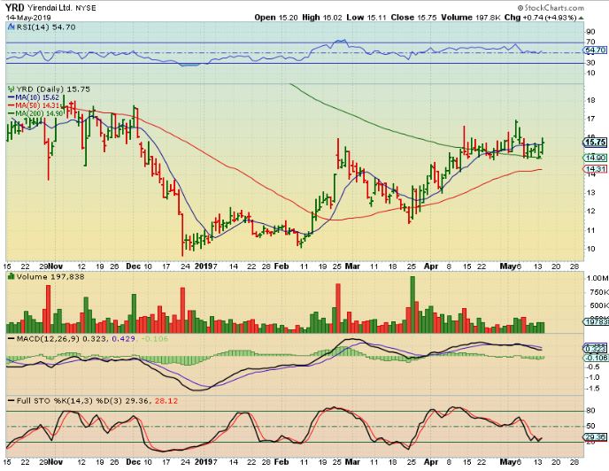609x471 pixels.
Task: Click the StockCharts.com copyright label
Action: (551, 8)
